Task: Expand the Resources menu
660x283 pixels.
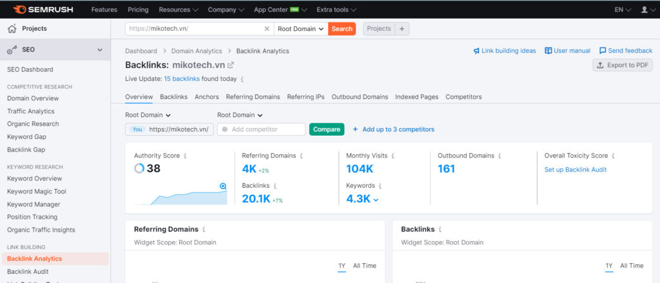Action: coord(179,9)
